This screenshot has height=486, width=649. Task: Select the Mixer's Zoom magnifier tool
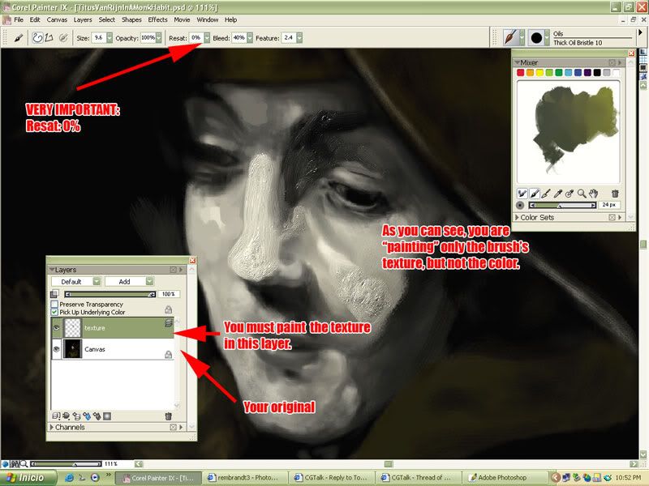point(582,194)
